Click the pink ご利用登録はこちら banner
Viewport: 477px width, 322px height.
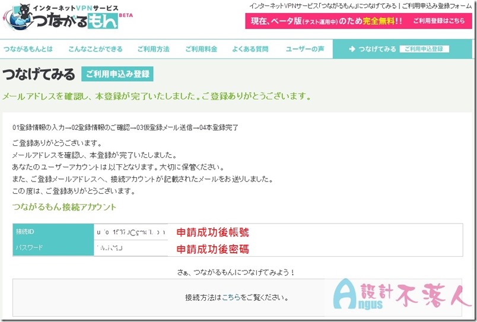(358, 21)
